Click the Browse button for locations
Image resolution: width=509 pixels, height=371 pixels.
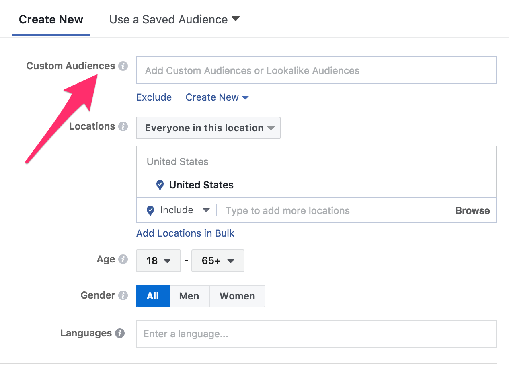472,210
